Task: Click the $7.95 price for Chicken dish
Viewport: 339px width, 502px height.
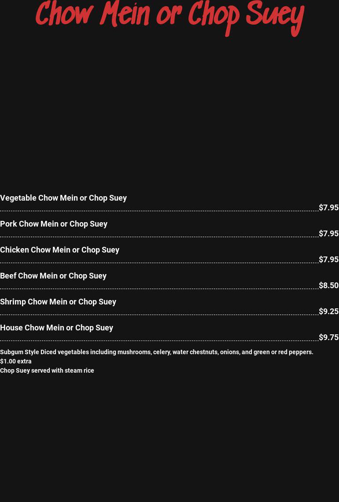Action: pyautogui.click(x=328, y=260)
